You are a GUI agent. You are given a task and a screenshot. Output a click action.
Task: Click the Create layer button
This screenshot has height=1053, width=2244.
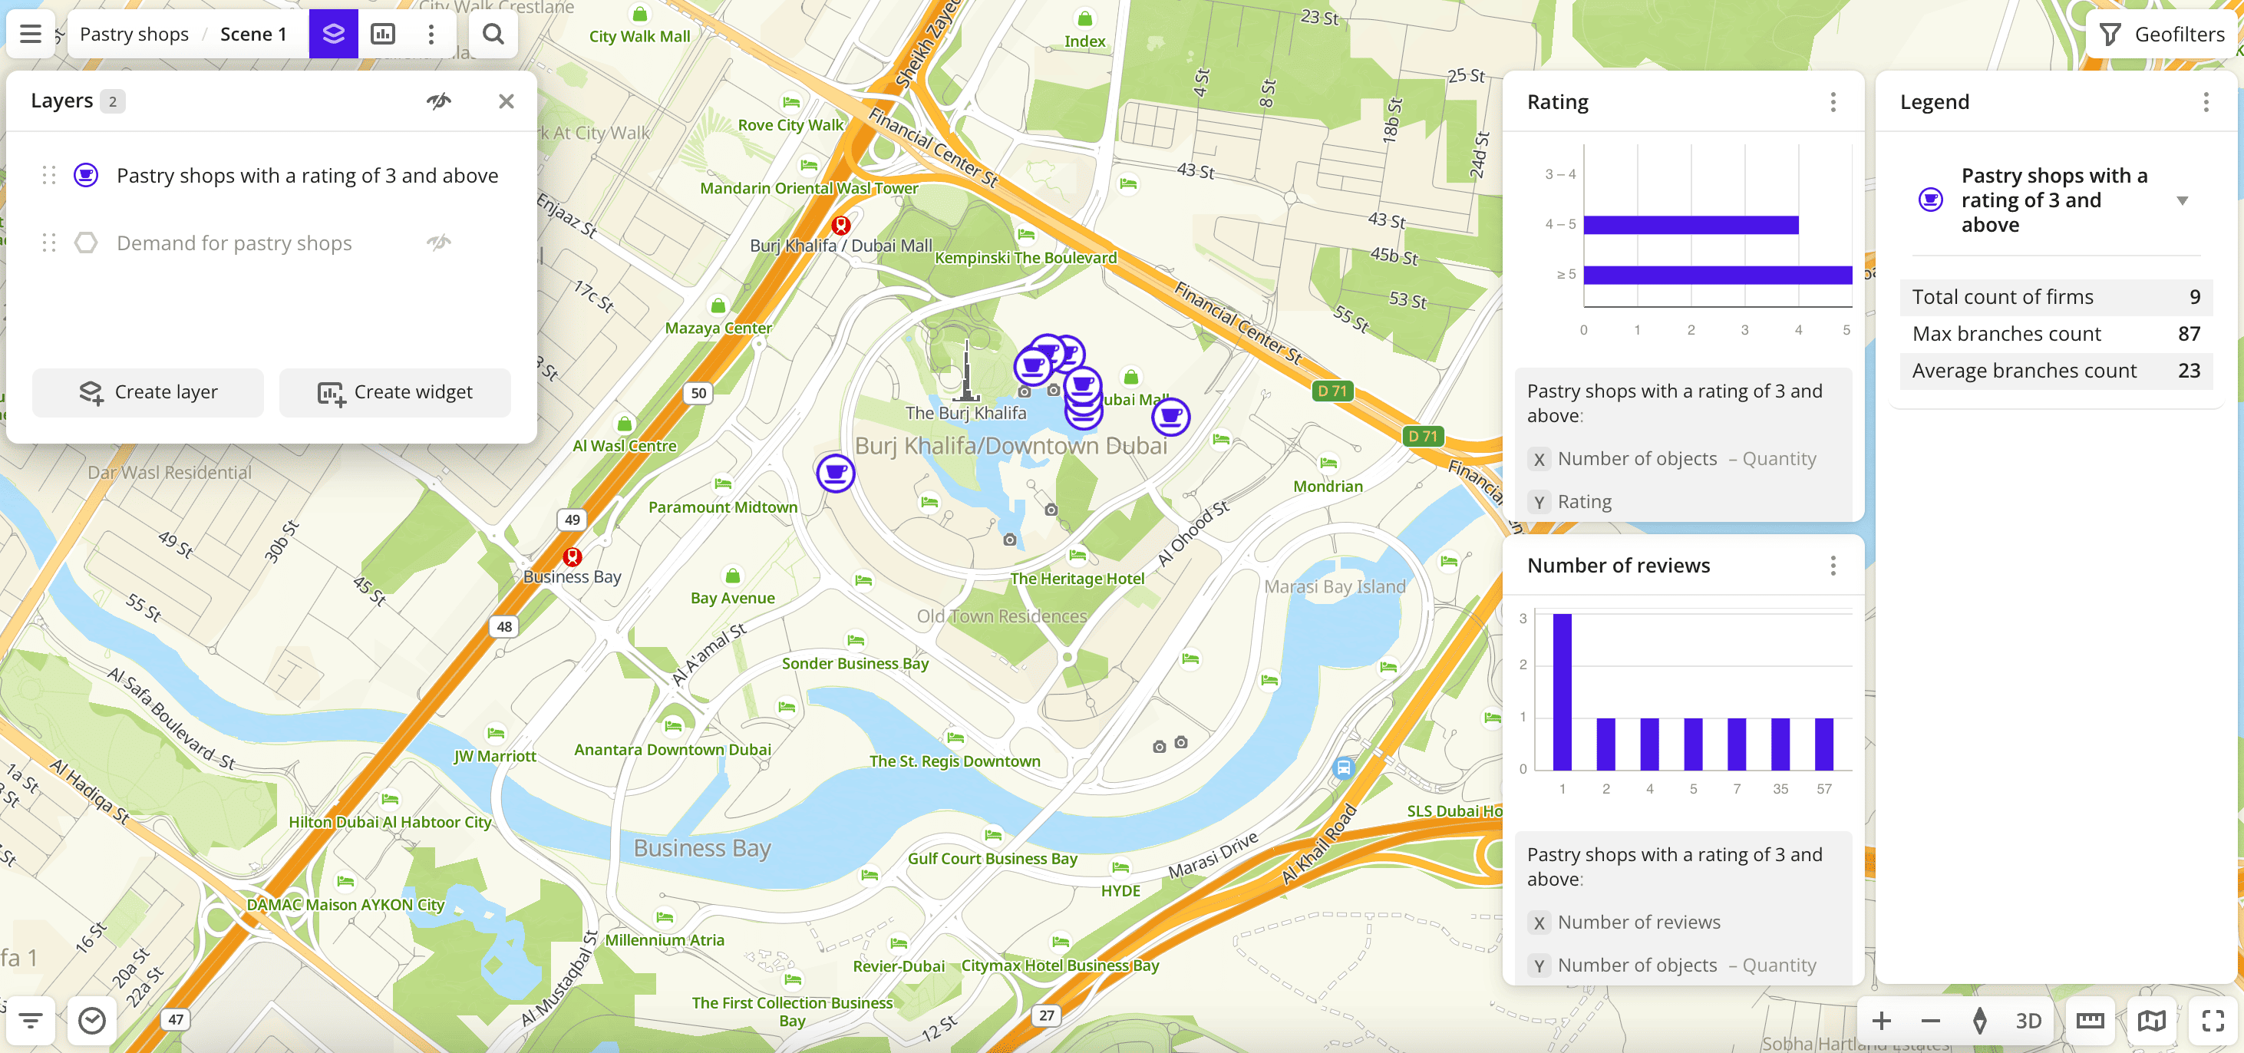pyautogui.click(x=148, y=392)
